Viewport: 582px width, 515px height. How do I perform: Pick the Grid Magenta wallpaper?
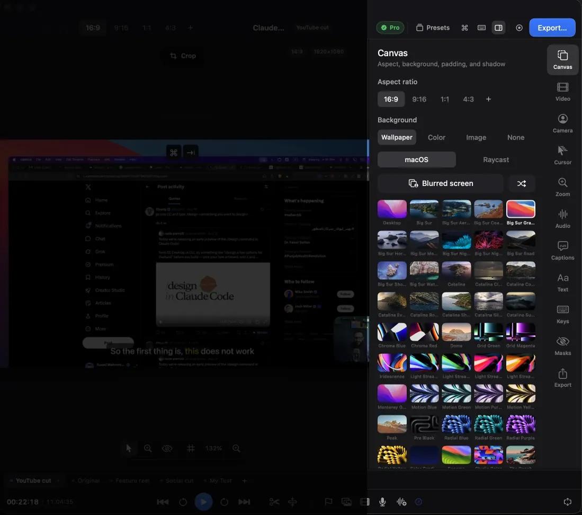pyautogui.click(x=521, y=332)
